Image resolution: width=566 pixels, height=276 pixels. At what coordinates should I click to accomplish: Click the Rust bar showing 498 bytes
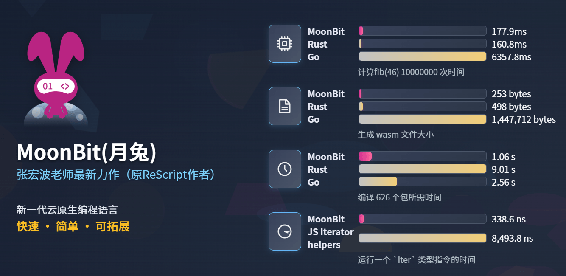pos(422,106)
